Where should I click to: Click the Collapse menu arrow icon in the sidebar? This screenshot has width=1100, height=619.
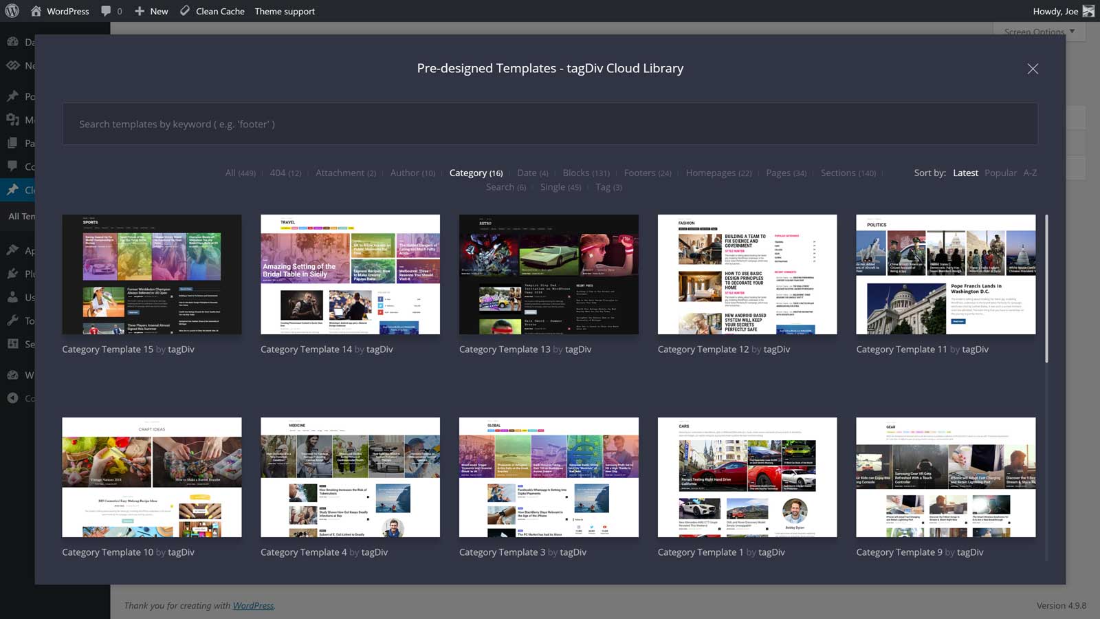tap(12, 398)
